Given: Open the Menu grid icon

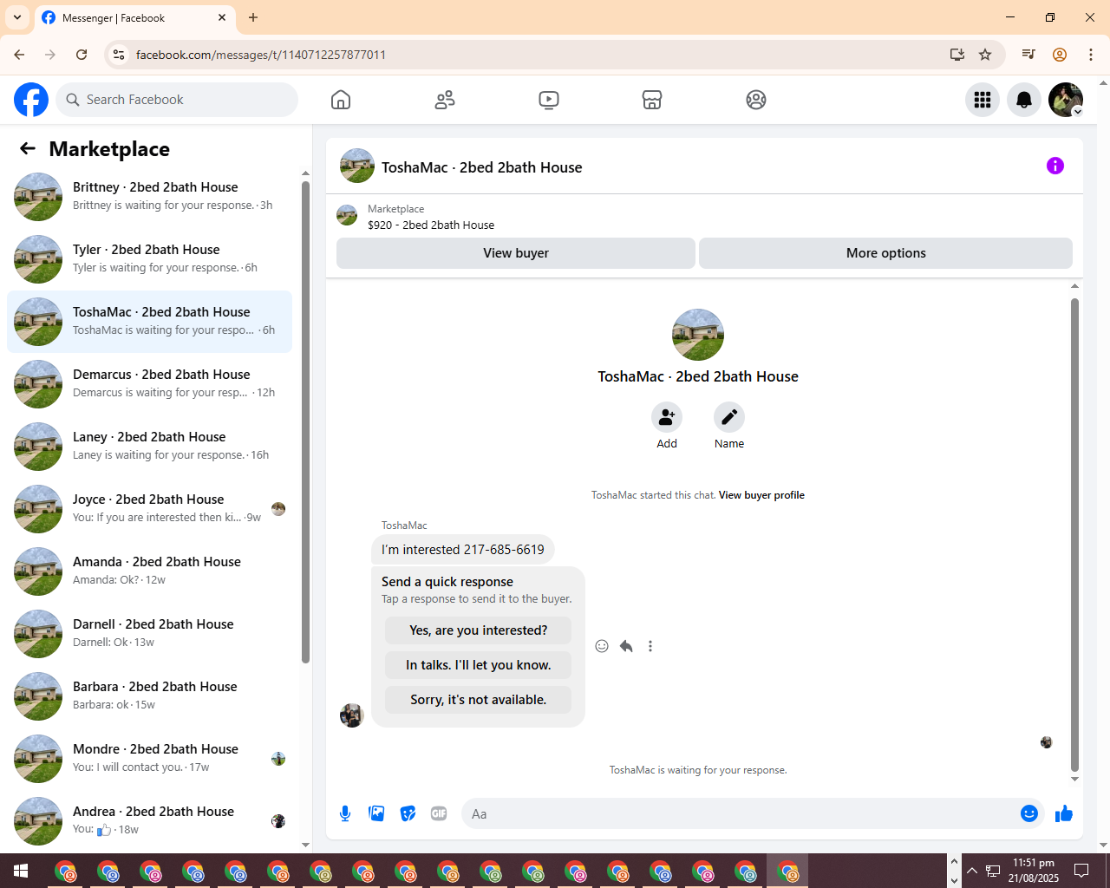Looking at the screenshot, I should pos(983,100).
